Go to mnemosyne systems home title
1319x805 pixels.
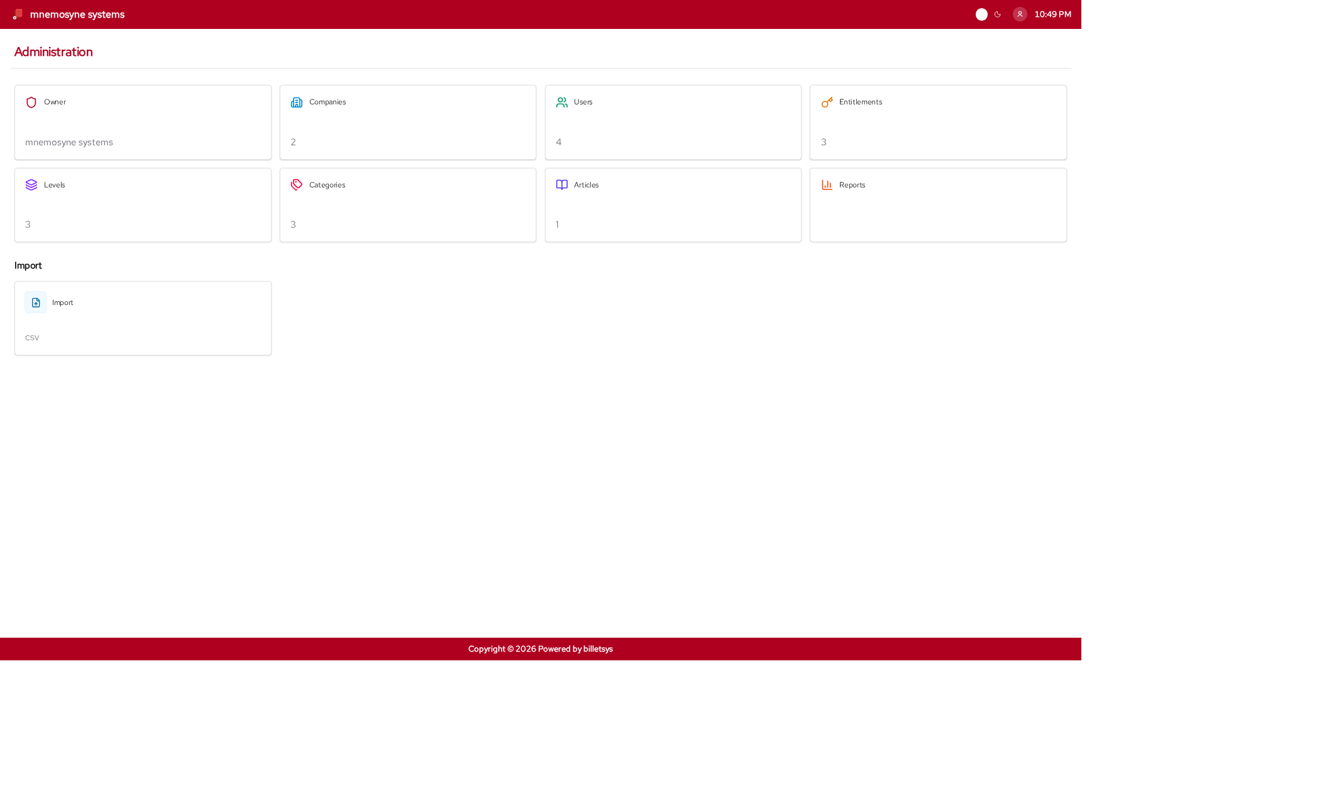pyautogui.click(x=77, y=14)
